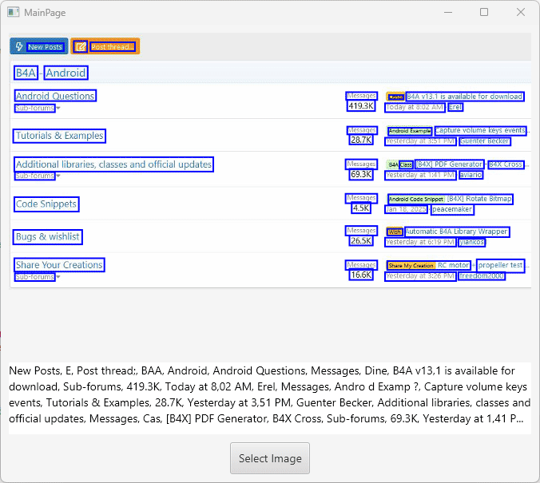This screenshot has height=483, width=540.
Task: Expand Sub-forums under Android Questions
Action: pyautogui.click(x=38, y=108)
